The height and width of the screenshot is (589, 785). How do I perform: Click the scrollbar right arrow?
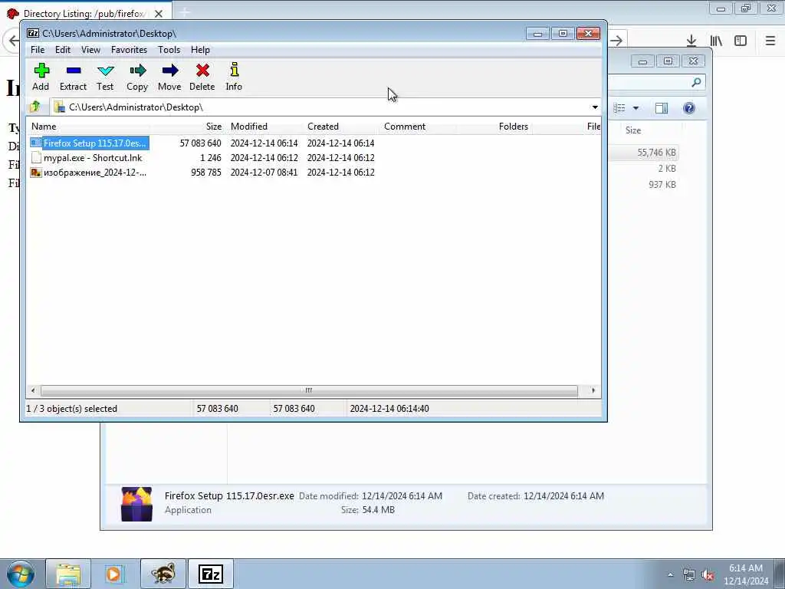tap(593, 390)
